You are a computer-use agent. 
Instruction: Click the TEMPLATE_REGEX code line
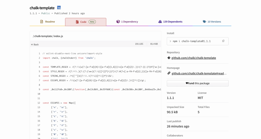pos(102,67)
